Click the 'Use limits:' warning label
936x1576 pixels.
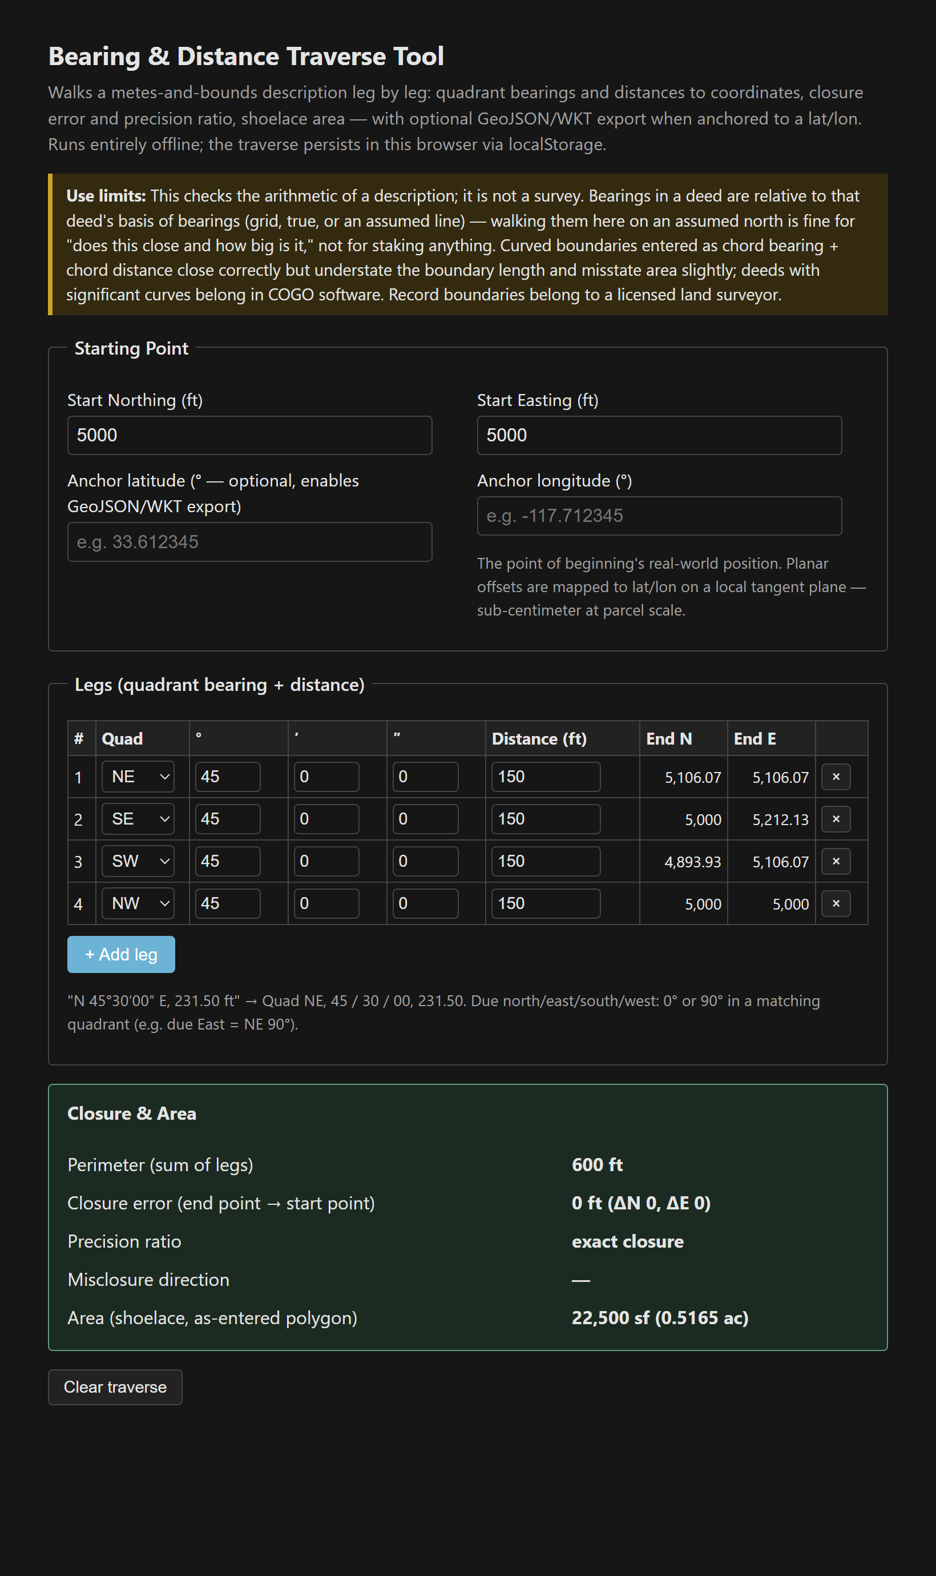point(106,196)
